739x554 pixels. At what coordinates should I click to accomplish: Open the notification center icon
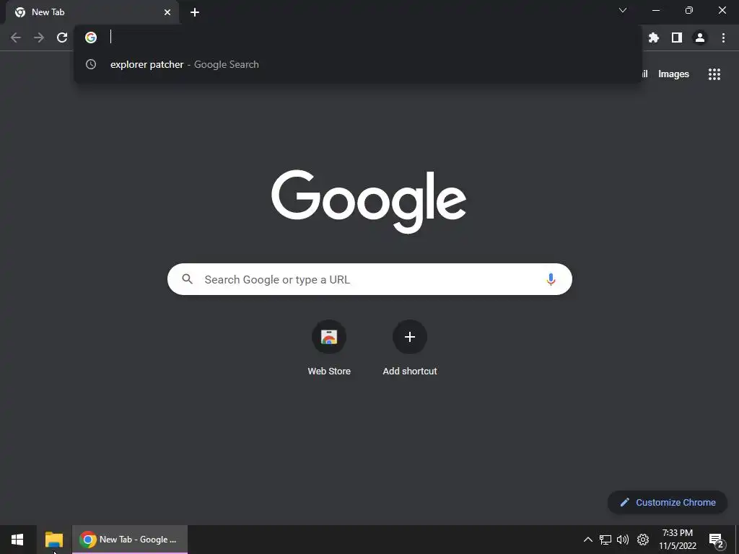click(716, 540)
